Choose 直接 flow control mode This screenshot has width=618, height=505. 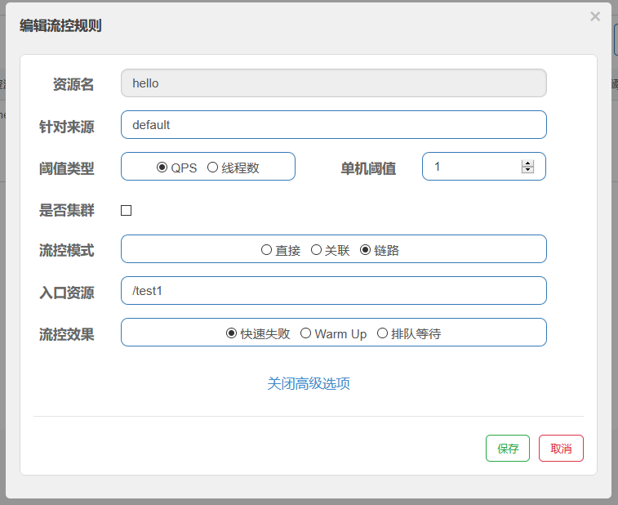click(x=266, y=251)
